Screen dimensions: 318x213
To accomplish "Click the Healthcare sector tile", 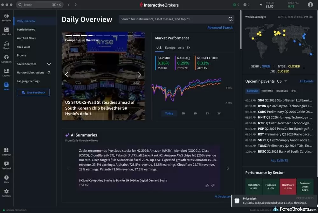I will (x=288, y=187).
